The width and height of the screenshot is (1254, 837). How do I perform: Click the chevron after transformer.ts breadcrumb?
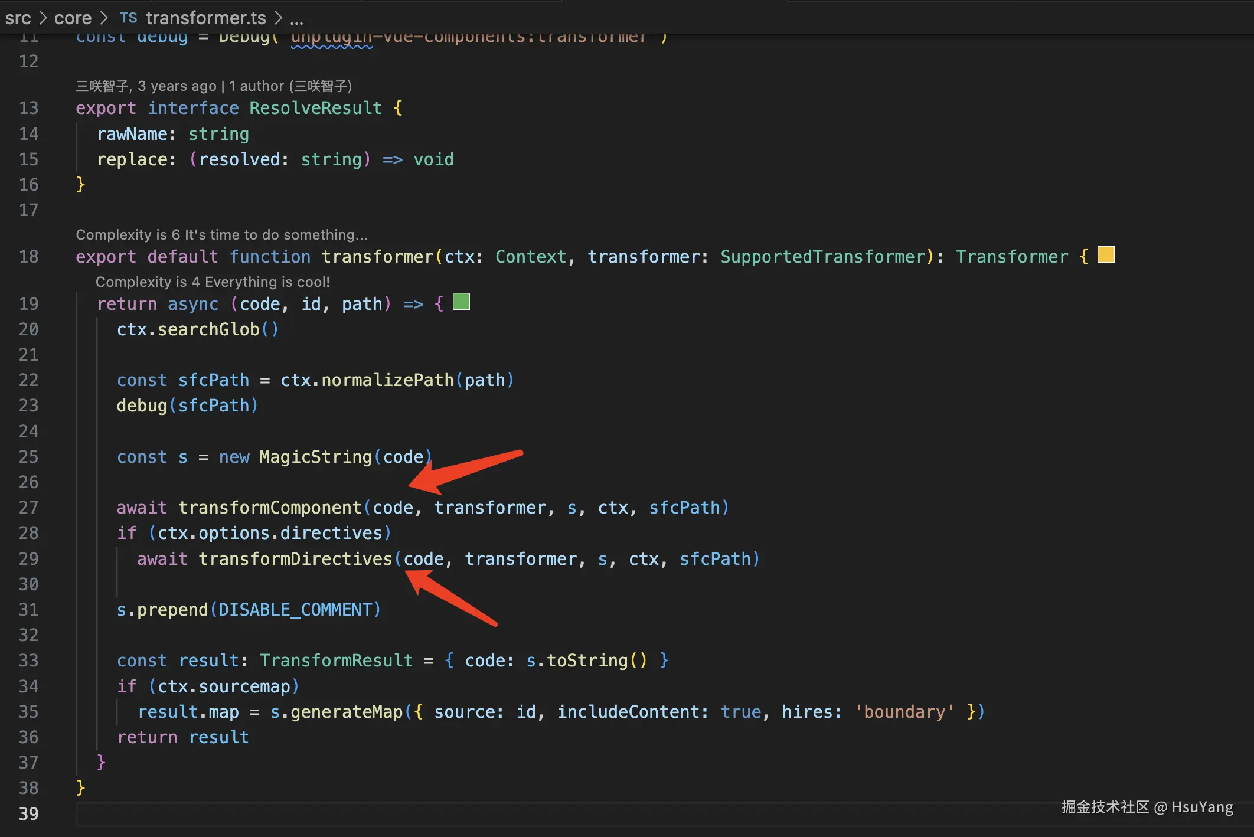click(x=278, y=18)
